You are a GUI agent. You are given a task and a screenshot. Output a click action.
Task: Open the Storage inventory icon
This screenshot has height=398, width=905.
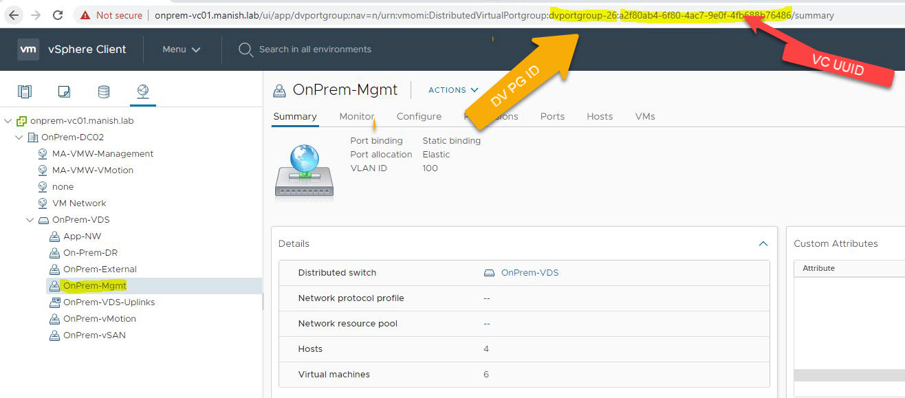[x=103, y=91]
